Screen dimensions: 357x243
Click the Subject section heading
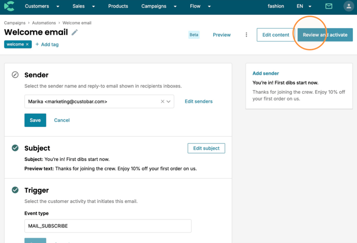[x=37, y=148]
